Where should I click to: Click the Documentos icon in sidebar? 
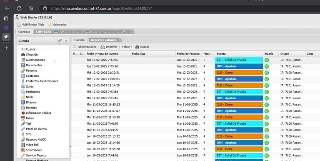pos(23,65)
